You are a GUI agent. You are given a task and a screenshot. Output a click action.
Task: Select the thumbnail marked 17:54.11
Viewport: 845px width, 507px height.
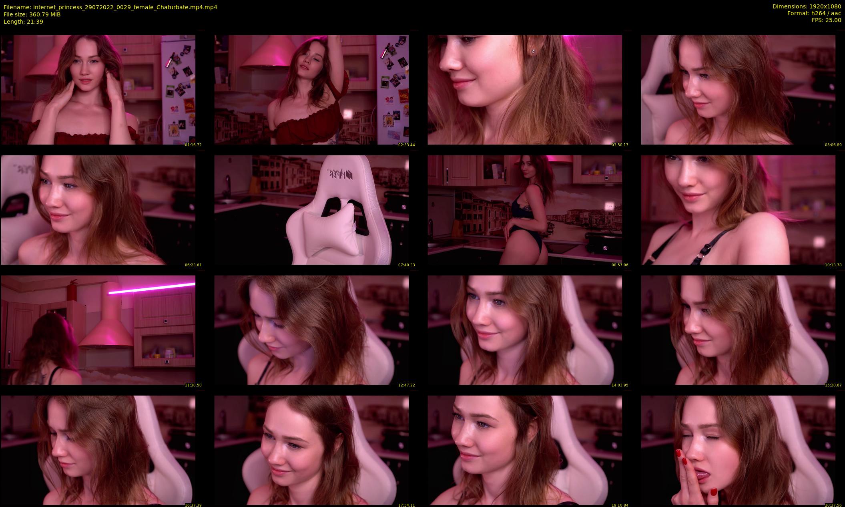[311, 450]
